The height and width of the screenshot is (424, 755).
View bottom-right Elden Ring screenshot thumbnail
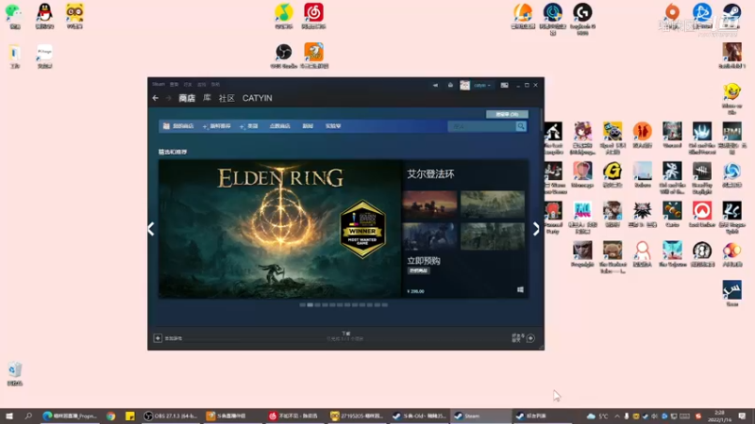click(492, 236)
